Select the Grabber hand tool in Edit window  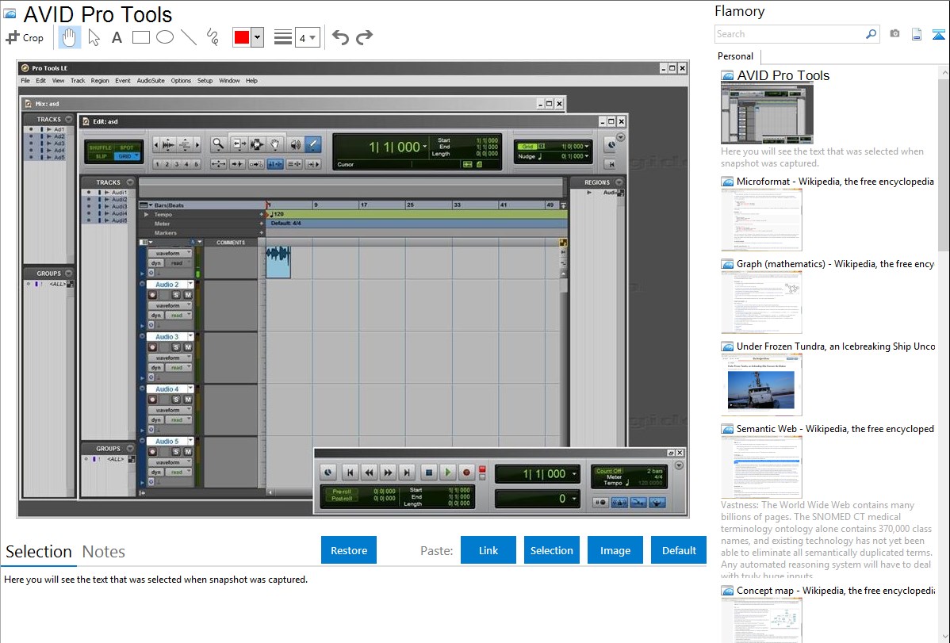click(275, 144)
